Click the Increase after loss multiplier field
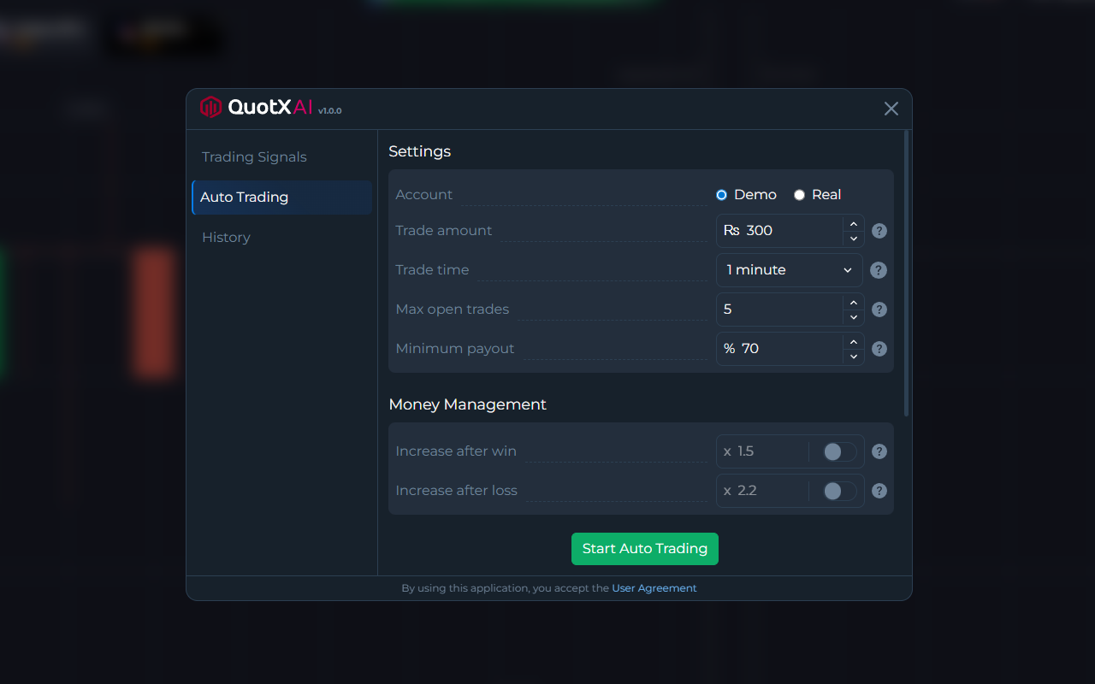The width and height of the screenshot is (1095, 684). coord(763,491)
